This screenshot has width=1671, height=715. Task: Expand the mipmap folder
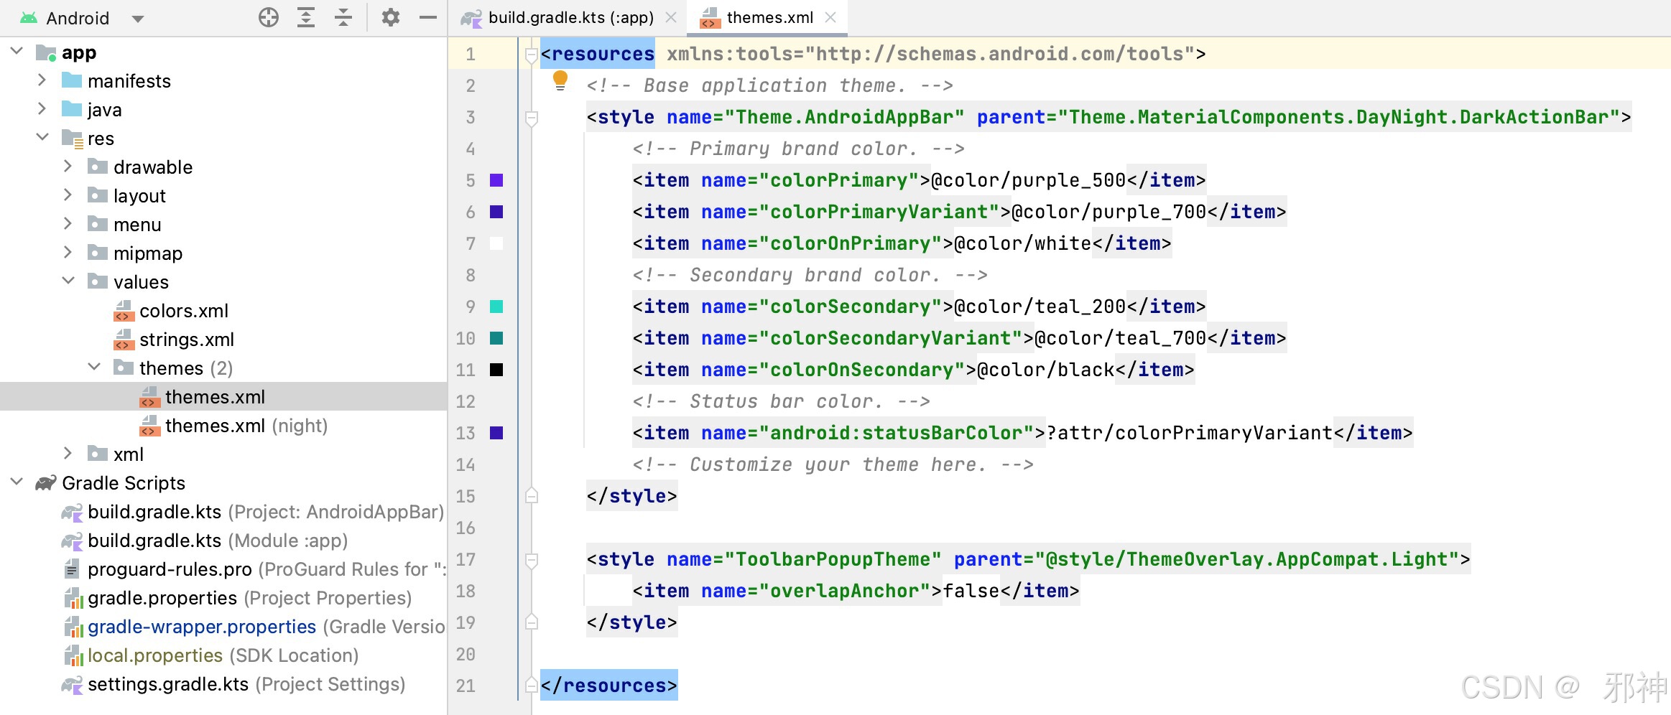click(68, 253)
